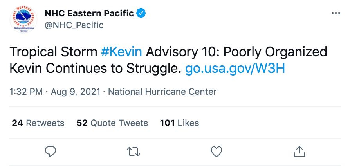Like the tweet with heart icon
350x166 pixels.
tap(216, 151)
